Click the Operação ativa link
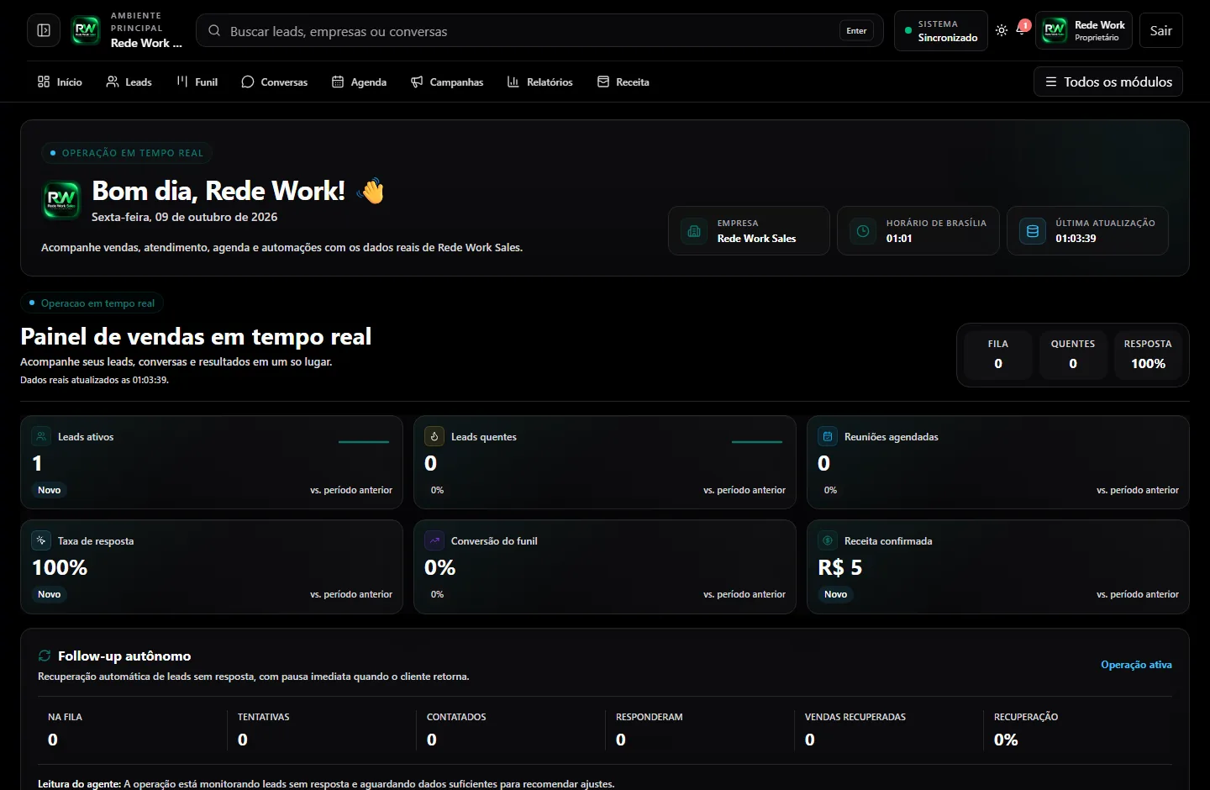The image size is (1210, 790). [1136, 665]
